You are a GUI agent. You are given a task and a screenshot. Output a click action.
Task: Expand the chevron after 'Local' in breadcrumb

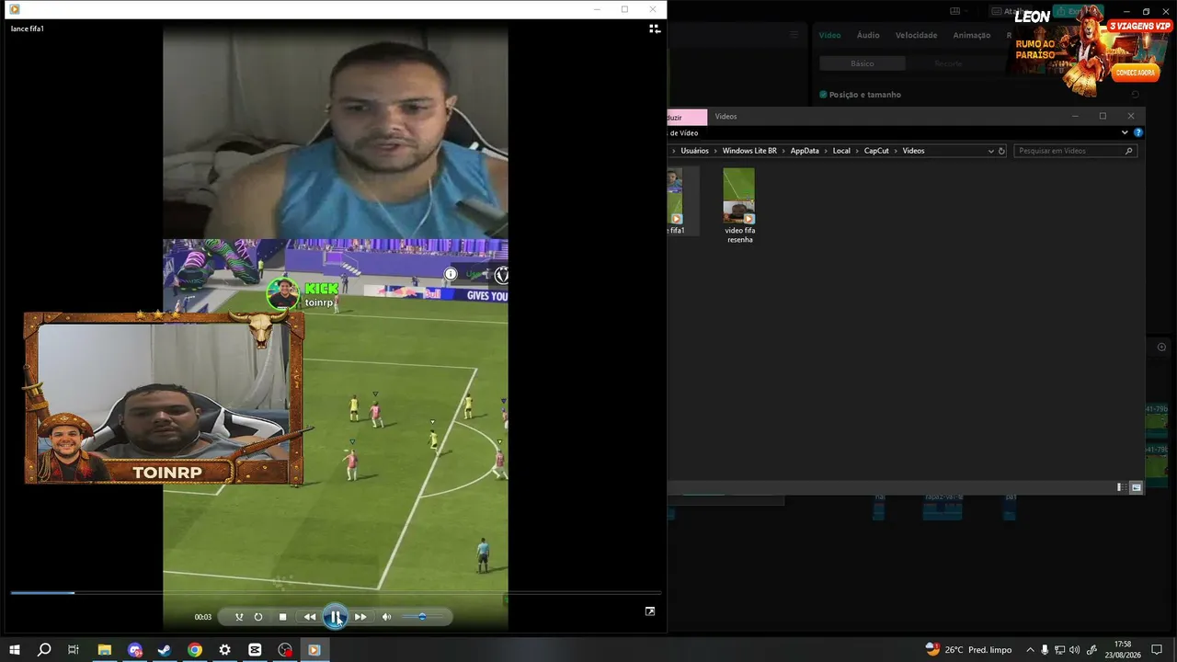[857, 151]
